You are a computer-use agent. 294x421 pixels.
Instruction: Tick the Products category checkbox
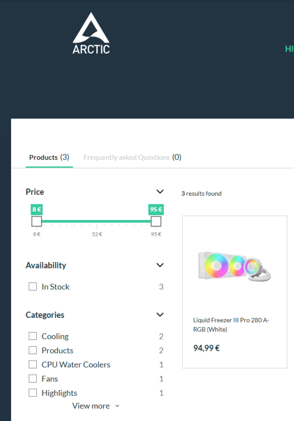pos(33,350)
